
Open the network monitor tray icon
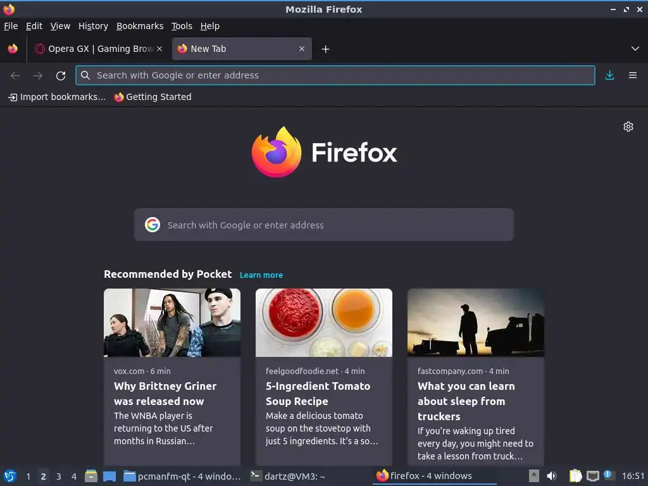tap(592, 476)
